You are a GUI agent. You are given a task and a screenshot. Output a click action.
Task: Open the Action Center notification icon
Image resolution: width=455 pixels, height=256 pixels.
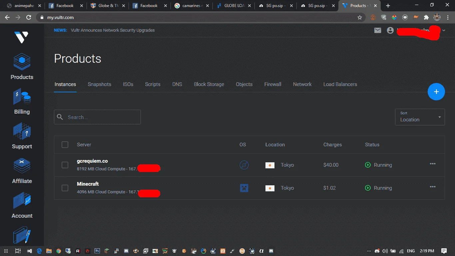[x=444, y=251]
